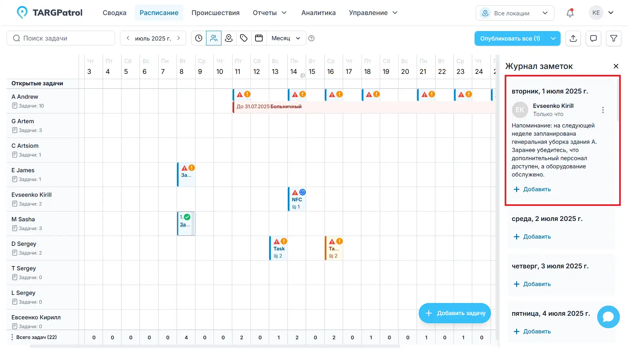Click the «Поиск задачи» search field
This screenshot has height=353, width=628.
tap(61, 38)
